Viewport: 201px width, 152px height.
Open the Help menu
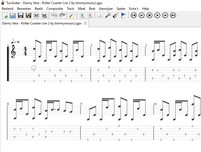(145, 9)
